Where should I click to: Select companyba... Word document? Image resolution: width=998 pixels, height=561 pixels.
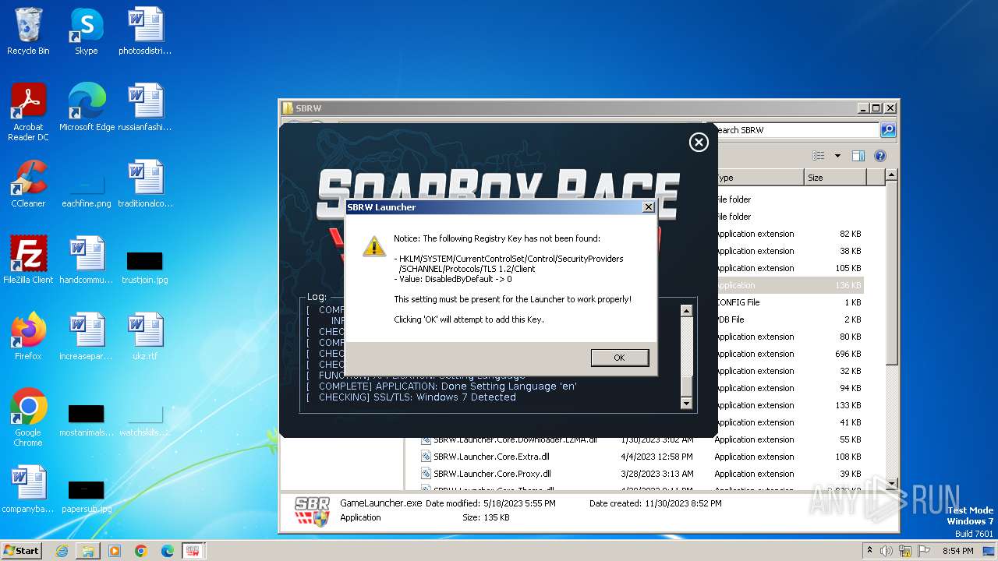click(28, 489)
